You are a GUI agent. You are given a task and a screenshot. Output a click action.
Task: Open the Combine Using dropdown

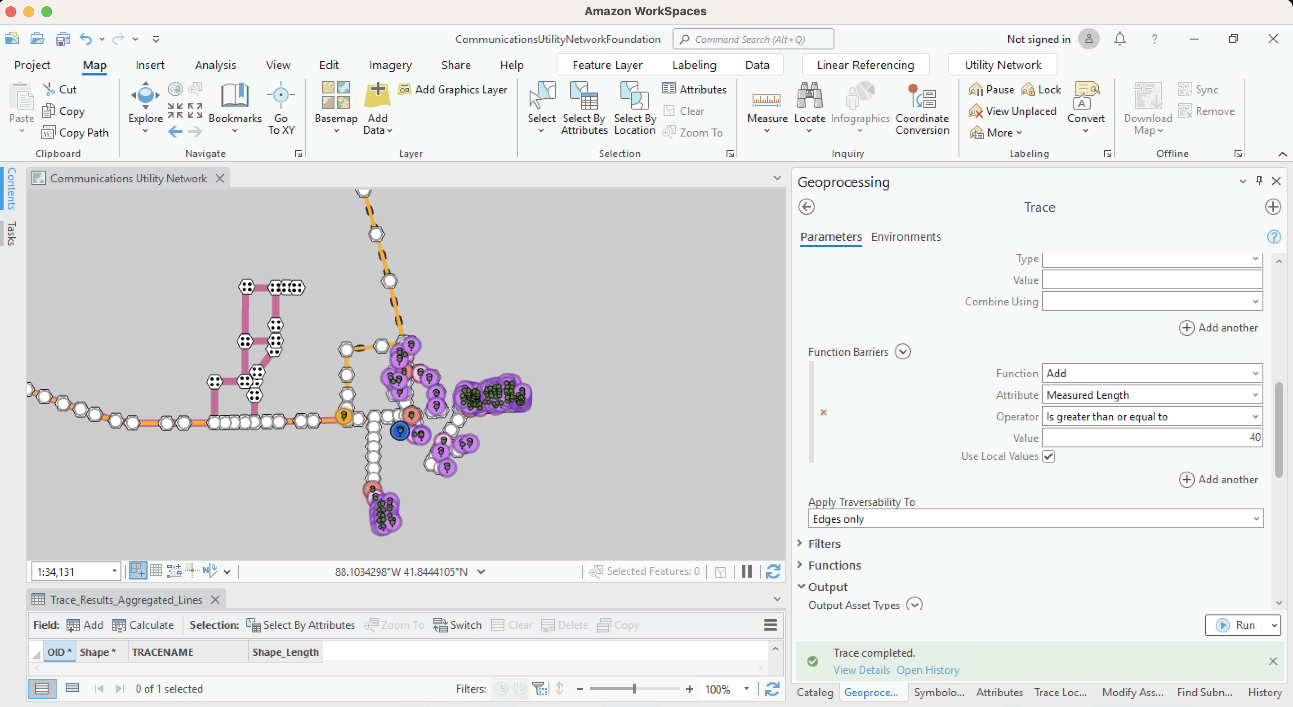[x=1152, y=301]
